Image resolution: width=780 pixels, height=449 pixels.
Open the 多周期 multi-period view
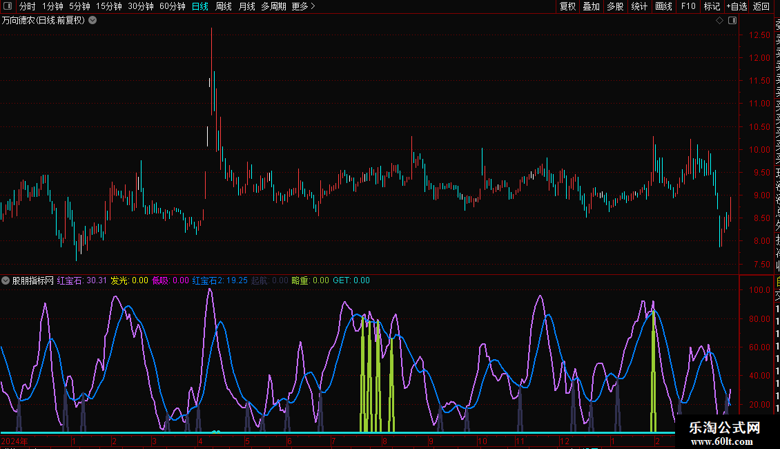coord(273,6)
